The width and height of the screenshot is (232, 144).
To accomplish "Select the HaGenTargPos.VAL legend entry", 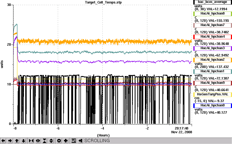I will point(212,95).
